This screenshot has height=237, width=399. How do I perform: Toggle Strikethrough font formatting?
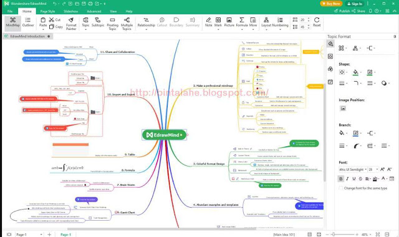click(360, 179)
